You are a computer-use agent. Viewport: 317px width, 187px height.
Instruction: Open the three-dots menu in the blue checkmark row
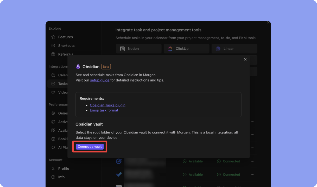tap(252, 175)
